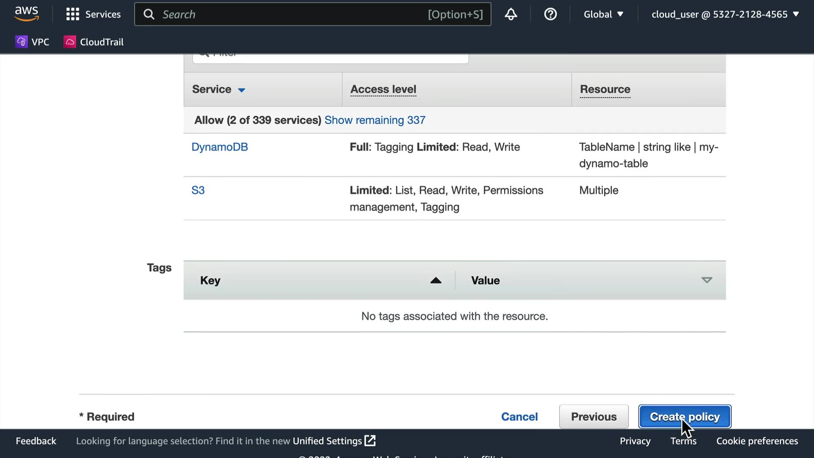
Task: Expand the Global region dropdown
Action: click(x=603, y=14)
